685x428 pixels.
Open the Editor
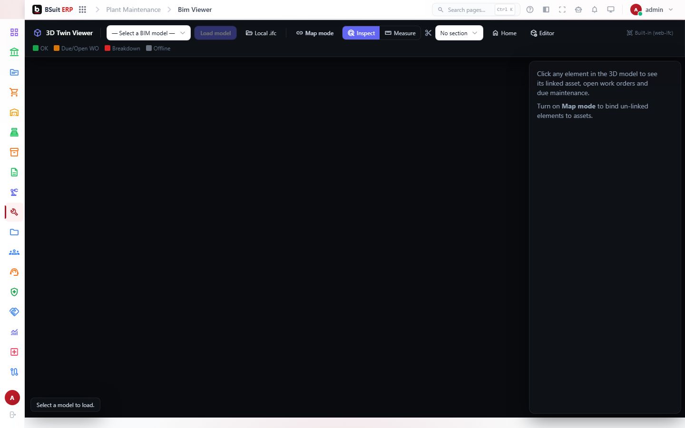tap(543, 33)
